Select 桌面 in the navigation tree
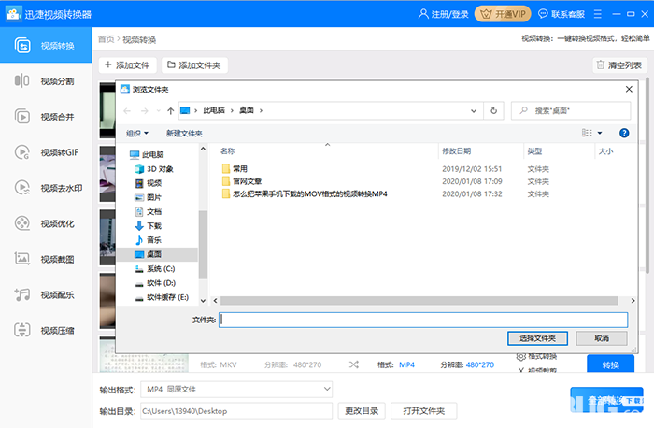The width and height of the screenshot is (654, 428). 157,254
